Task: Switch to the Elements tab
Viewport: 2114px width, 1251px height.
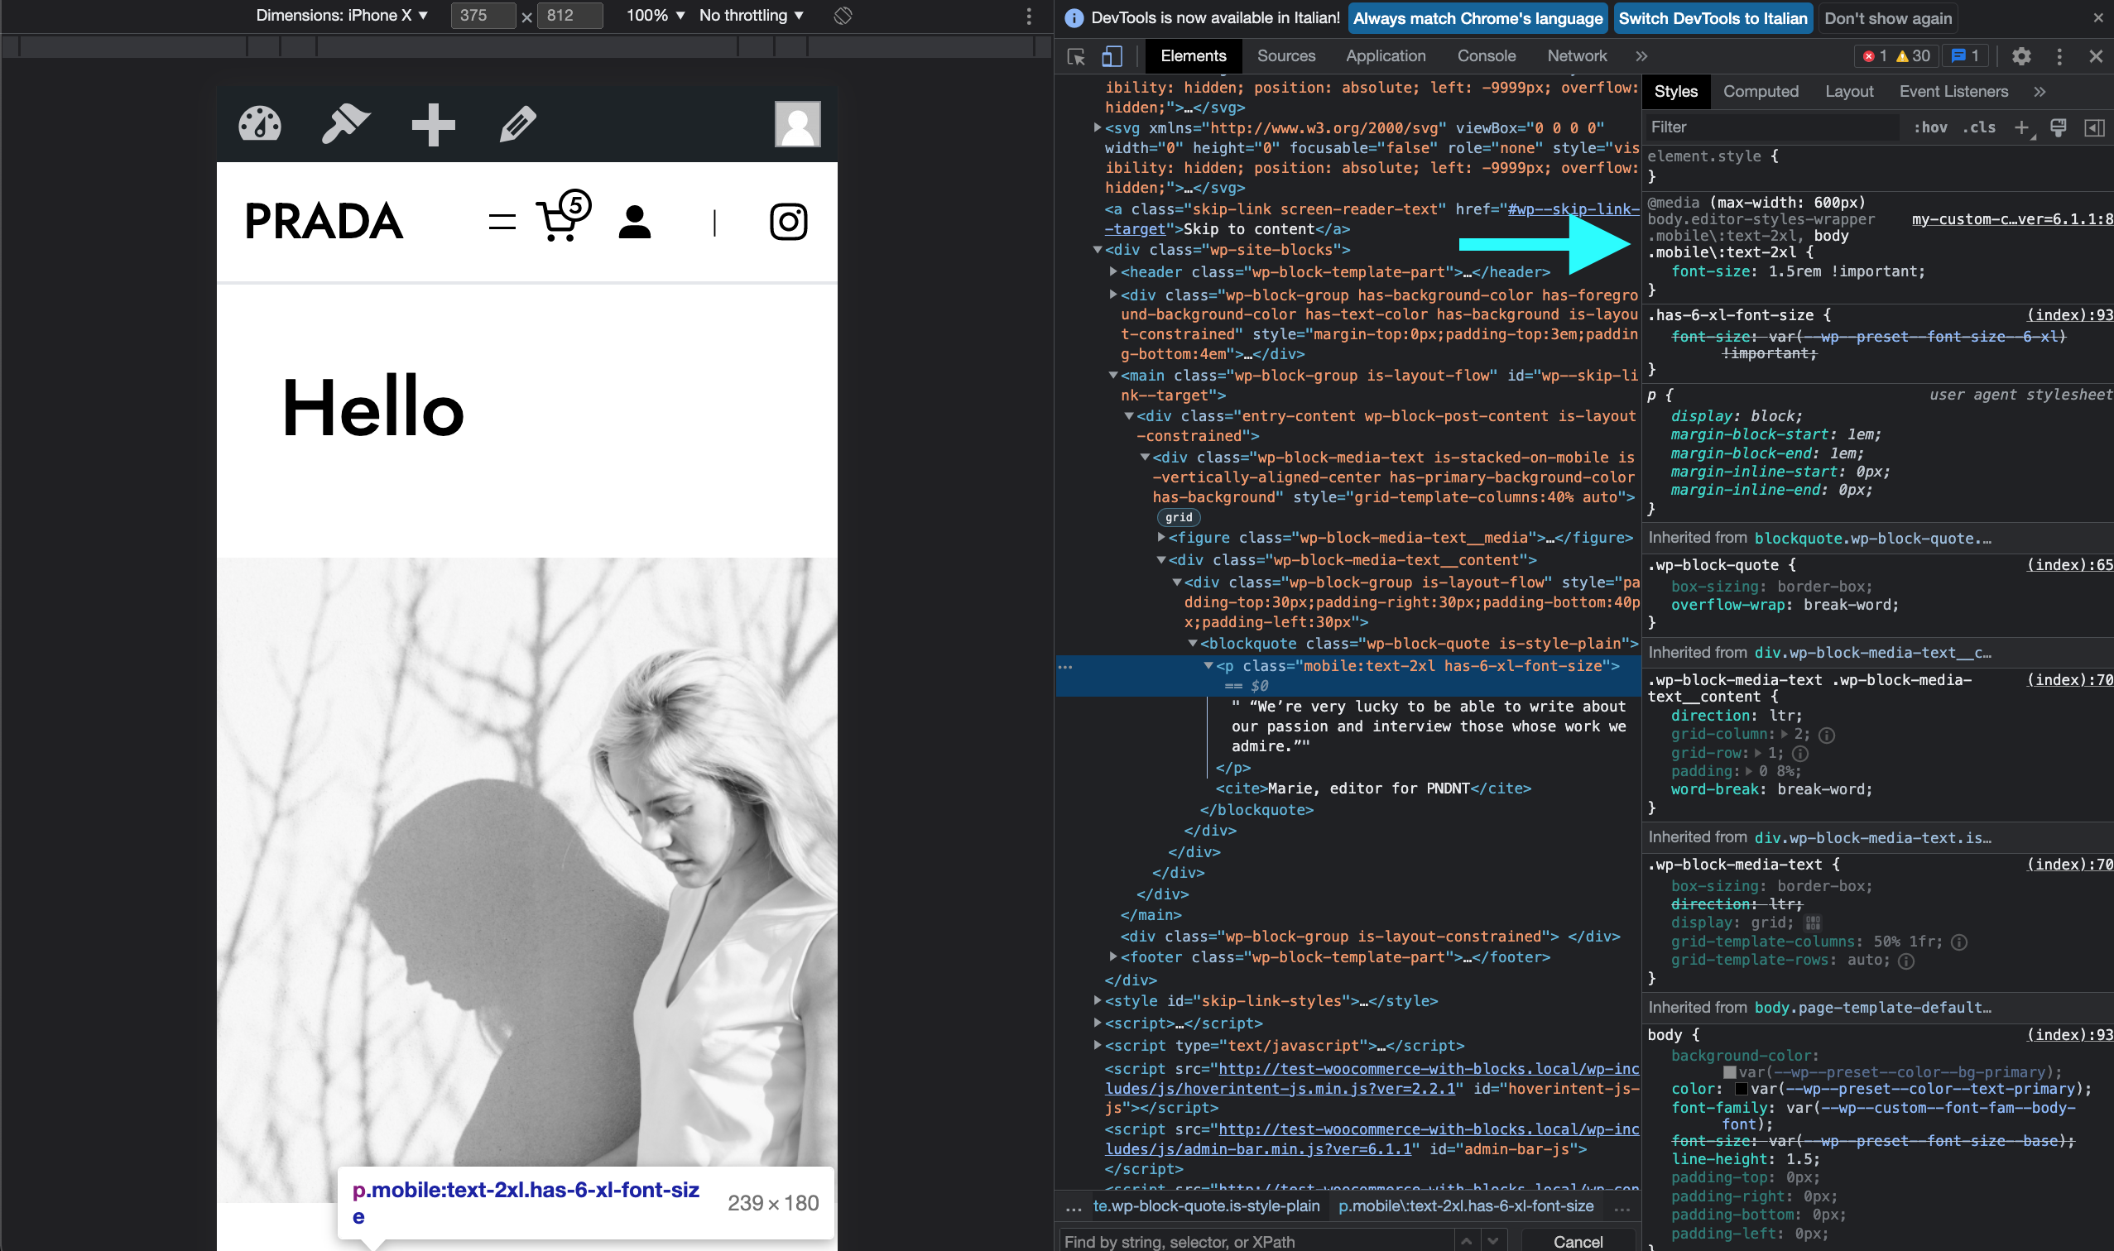Action: [1194, 56]
